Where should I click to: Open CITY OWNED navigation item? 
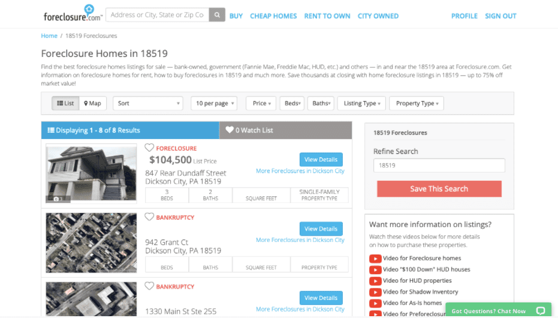[378, 16]
